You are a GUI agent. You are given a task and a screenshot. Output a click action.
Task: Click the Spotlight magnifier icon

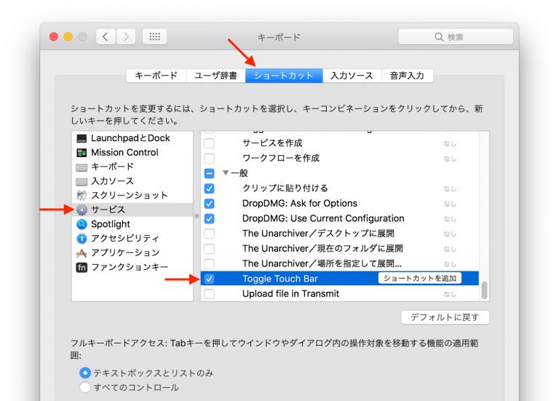point(82,224)
